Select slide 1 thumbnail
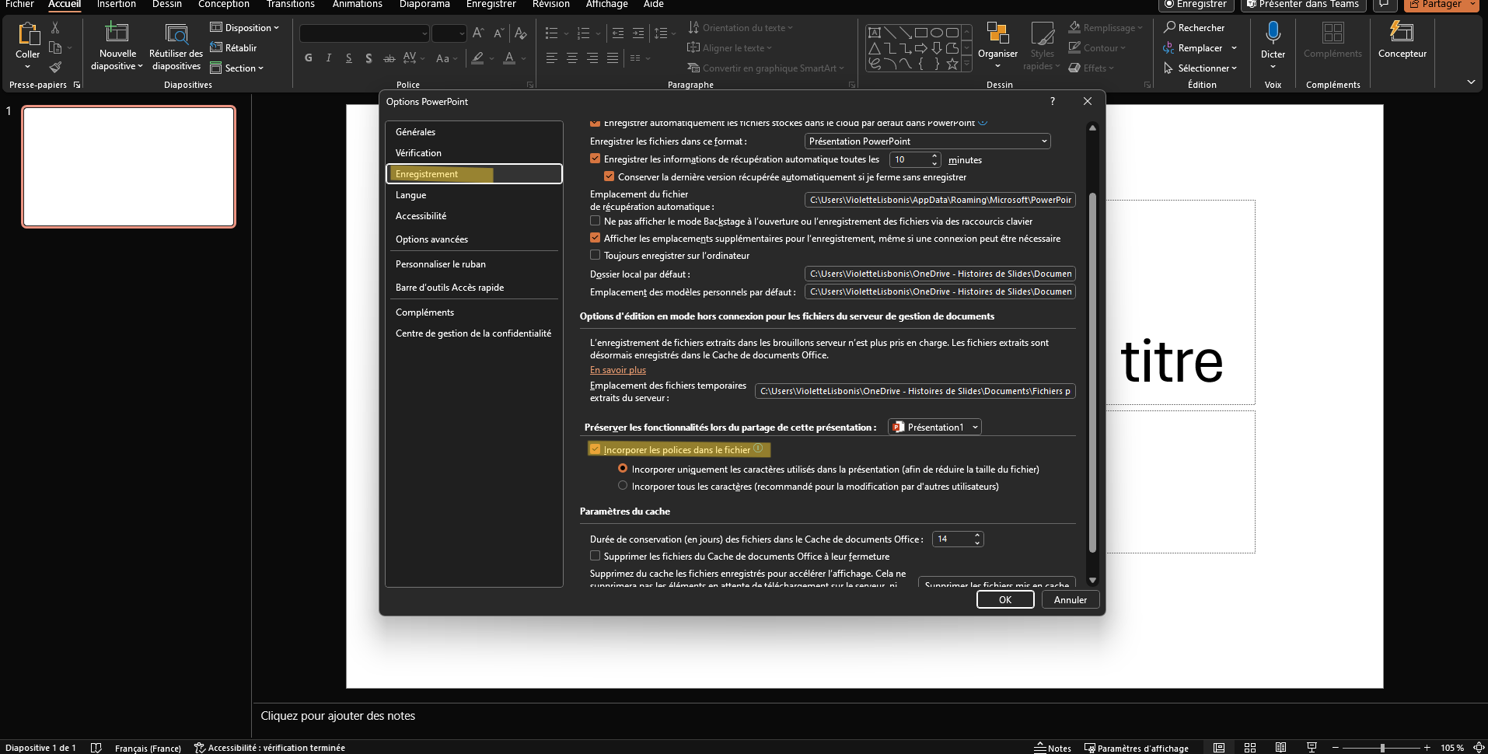Image resolution: width=1488 pixels, height=754 pixels. 128,166
